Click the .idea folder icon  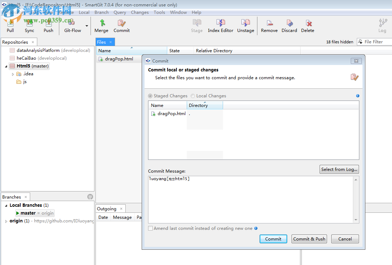point(19,74)
